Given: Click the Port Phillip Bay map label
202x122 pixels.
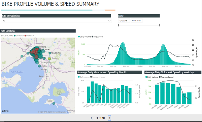Looking at the screenshot, I should 17,72.
